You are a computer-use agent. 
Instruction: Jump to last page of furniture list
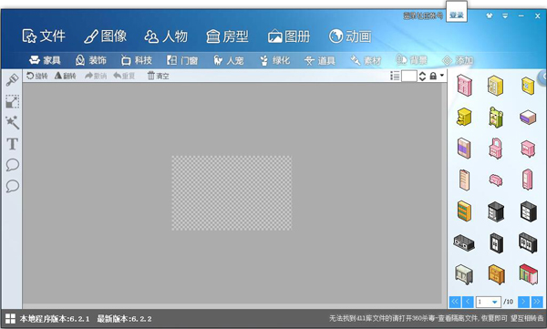537,302
